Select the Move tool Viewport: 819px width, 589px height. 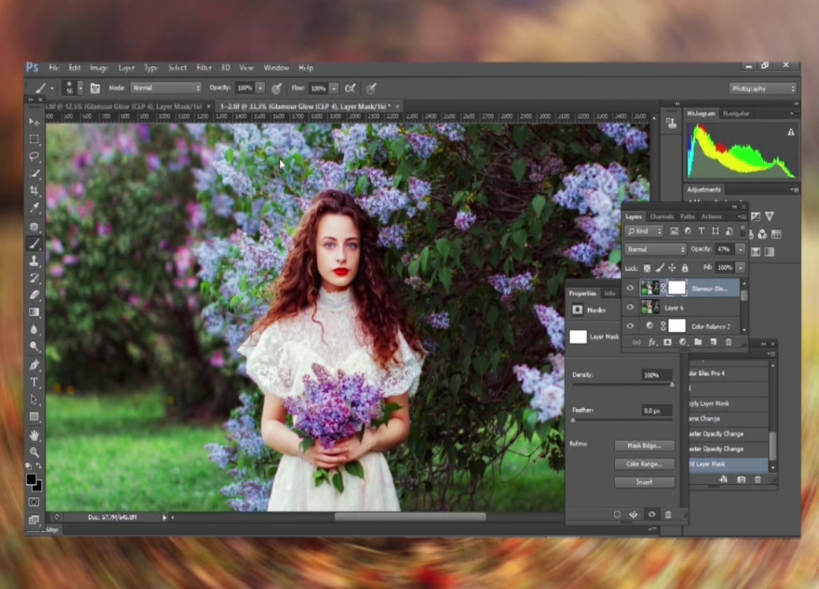tap(34, 122)
